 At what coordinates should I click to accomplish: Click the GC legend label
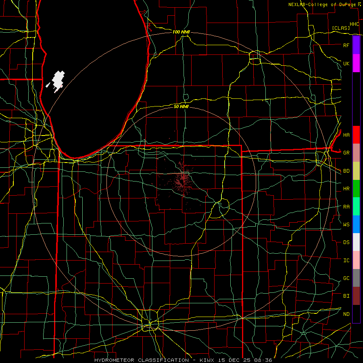pyautogui.click(x=346, y=278)
